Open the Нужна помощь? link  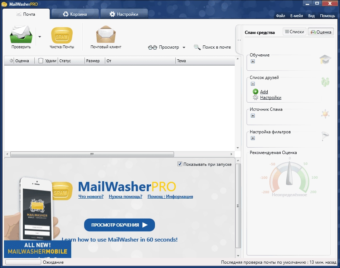[126, 197]
